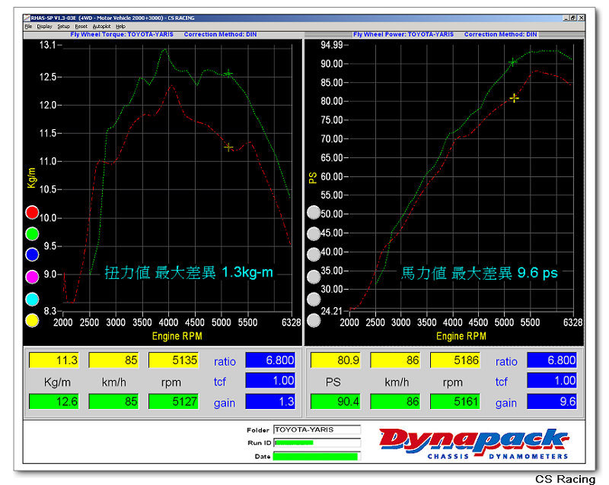Select the yellow rpm value 5186

click(x=454, y=360)
